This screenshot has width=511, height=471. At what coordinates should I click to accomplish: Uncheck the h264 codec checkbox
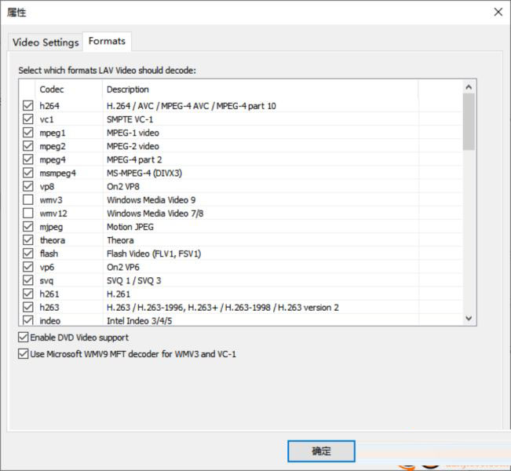(28, 106)
